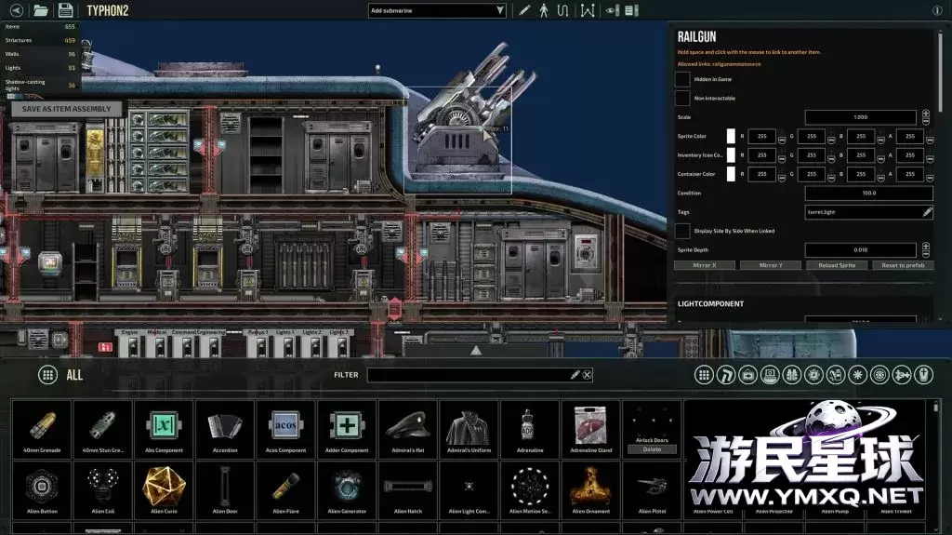Clear the filter with the X icon
Image resolution: width=952 pixels, height=535 pixels.
[587, 375]
